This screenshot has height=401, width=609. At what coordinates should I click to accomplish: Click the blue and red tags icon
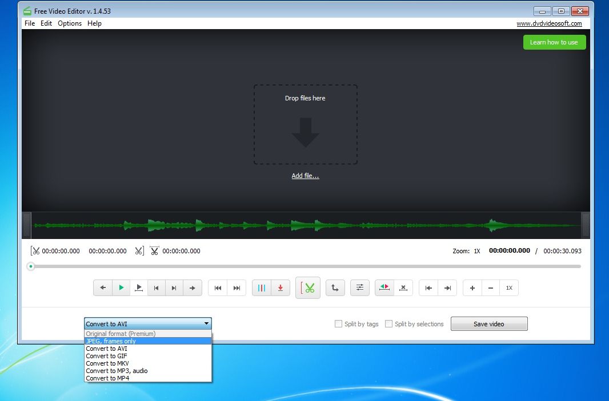point(262,287)
